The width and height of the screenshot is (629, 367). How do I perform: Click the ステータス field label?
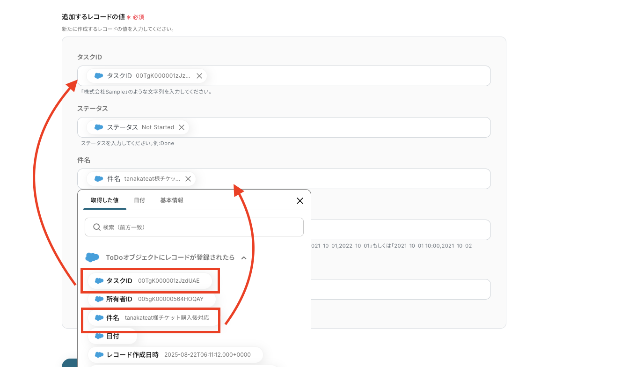coord(93,109)
